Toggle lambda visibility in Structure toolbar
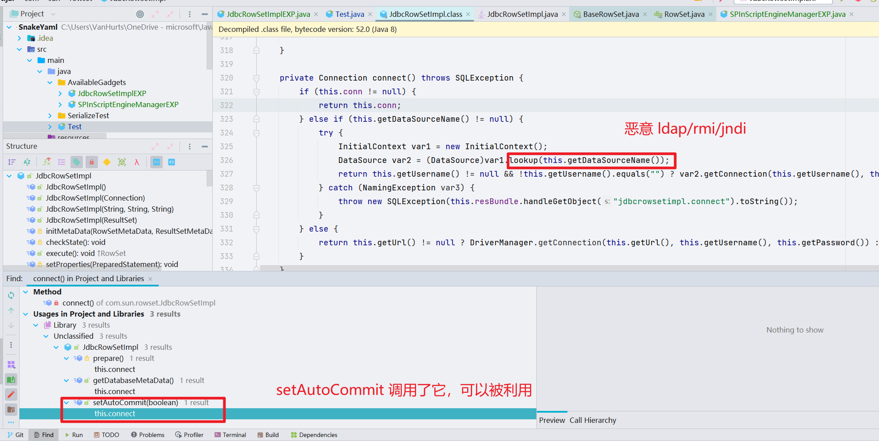This screenshot has height=441, width=879. coord(137,162)
